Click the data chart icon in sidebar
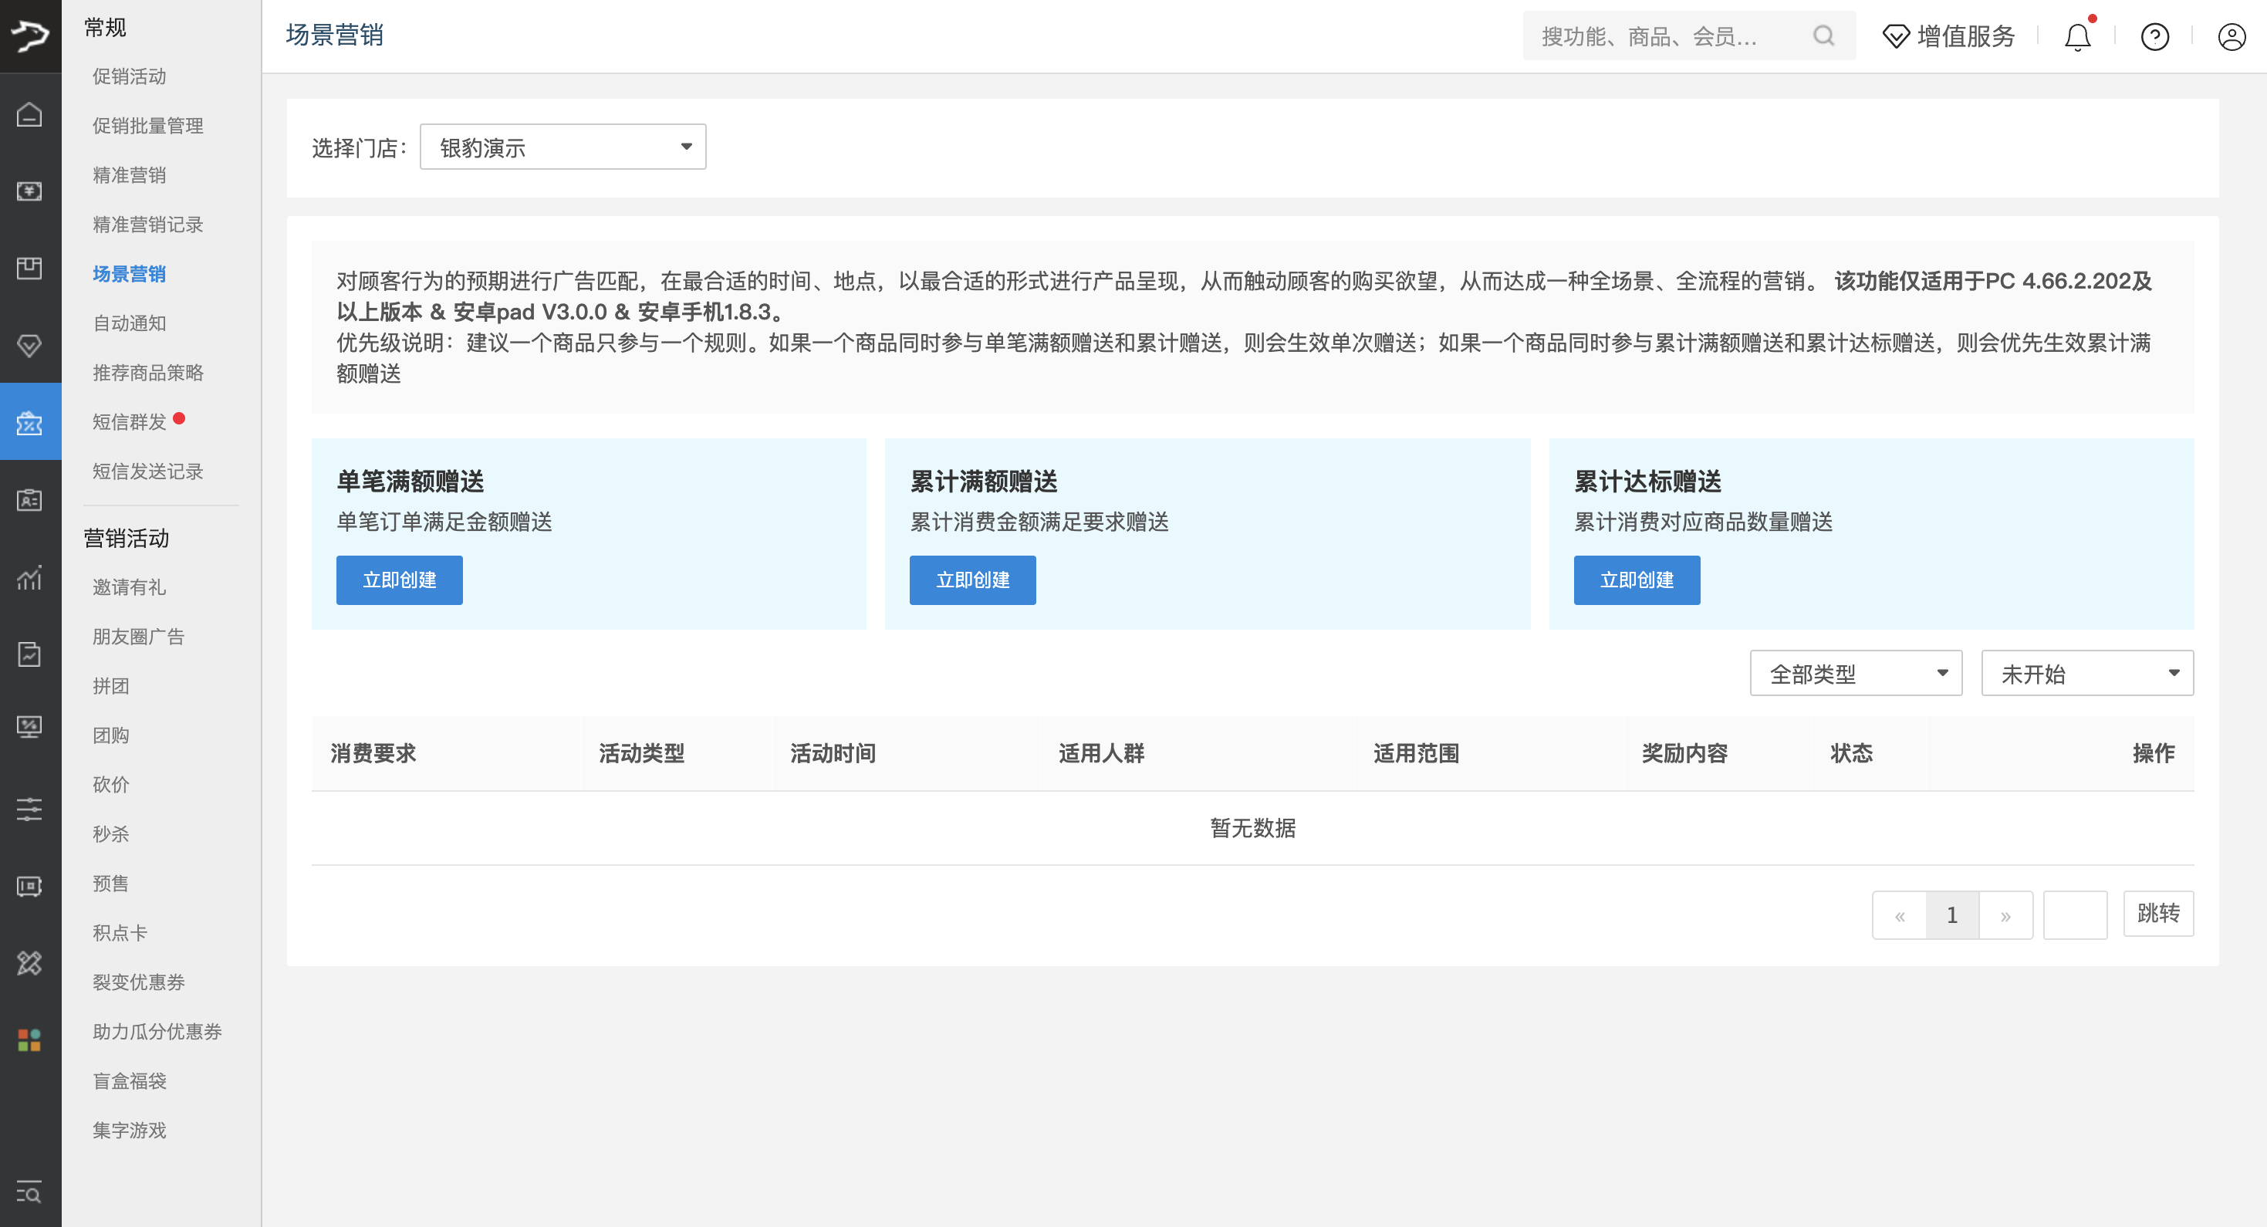This screenshot has height=1227, width=2267. tap(30, 577)
